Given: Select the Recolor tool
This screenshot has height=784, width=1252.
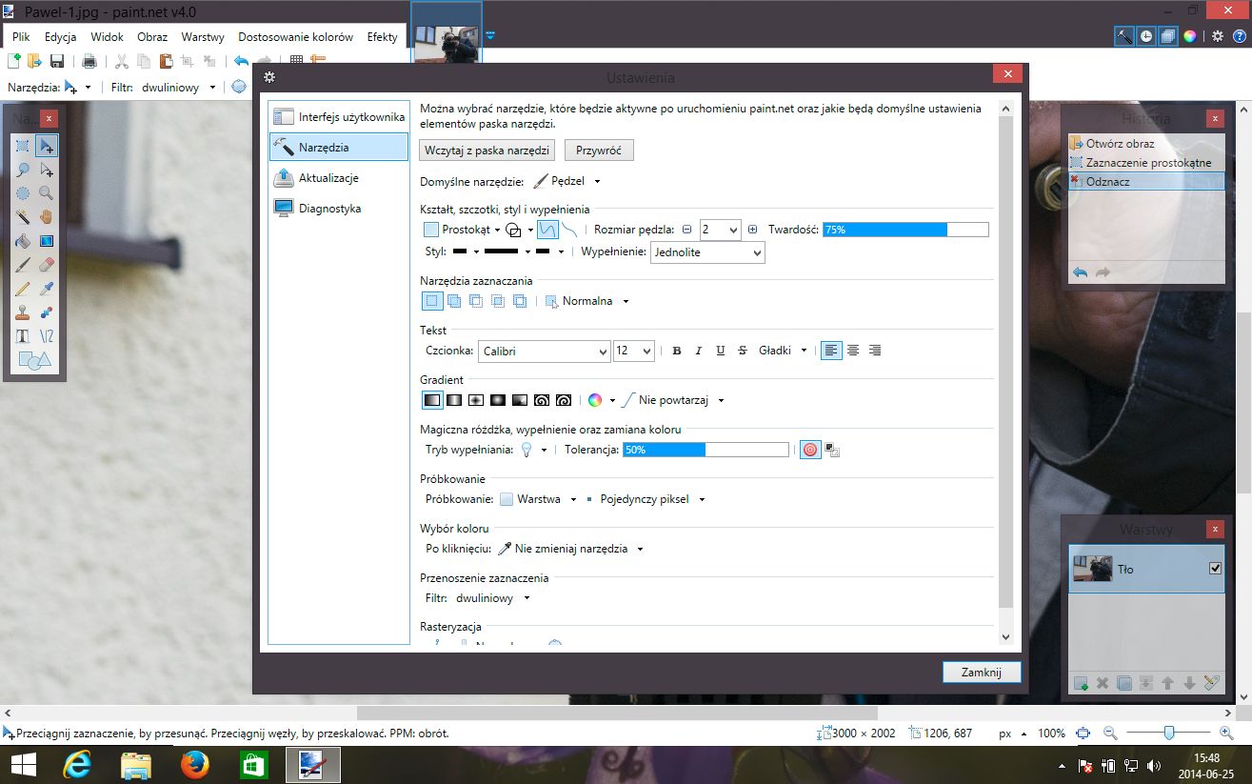Looking at the screenshot, I should tap(46, 312).
